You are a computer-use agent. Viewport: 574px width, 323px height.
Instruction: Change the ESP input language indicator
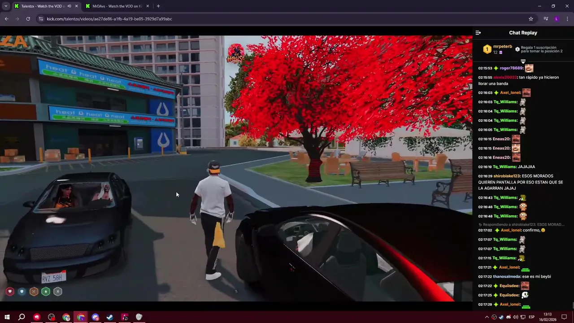[x=532, y=317]
